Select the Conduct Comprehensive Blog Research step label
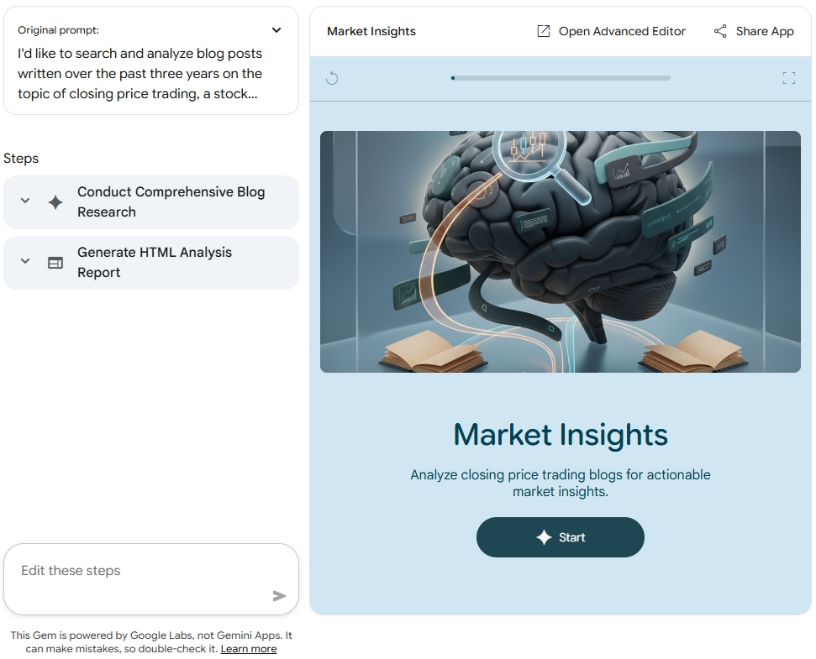Screen dimensions: 816x659 (x=171, y=201)
